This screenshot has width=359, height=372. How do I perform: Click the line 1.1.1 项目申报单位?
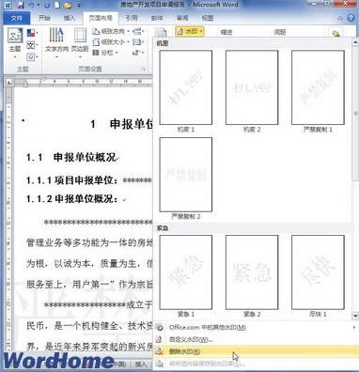tap(89, 180)
